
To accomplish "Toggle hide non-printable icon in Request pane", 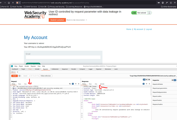I will (x=70, y=84).
